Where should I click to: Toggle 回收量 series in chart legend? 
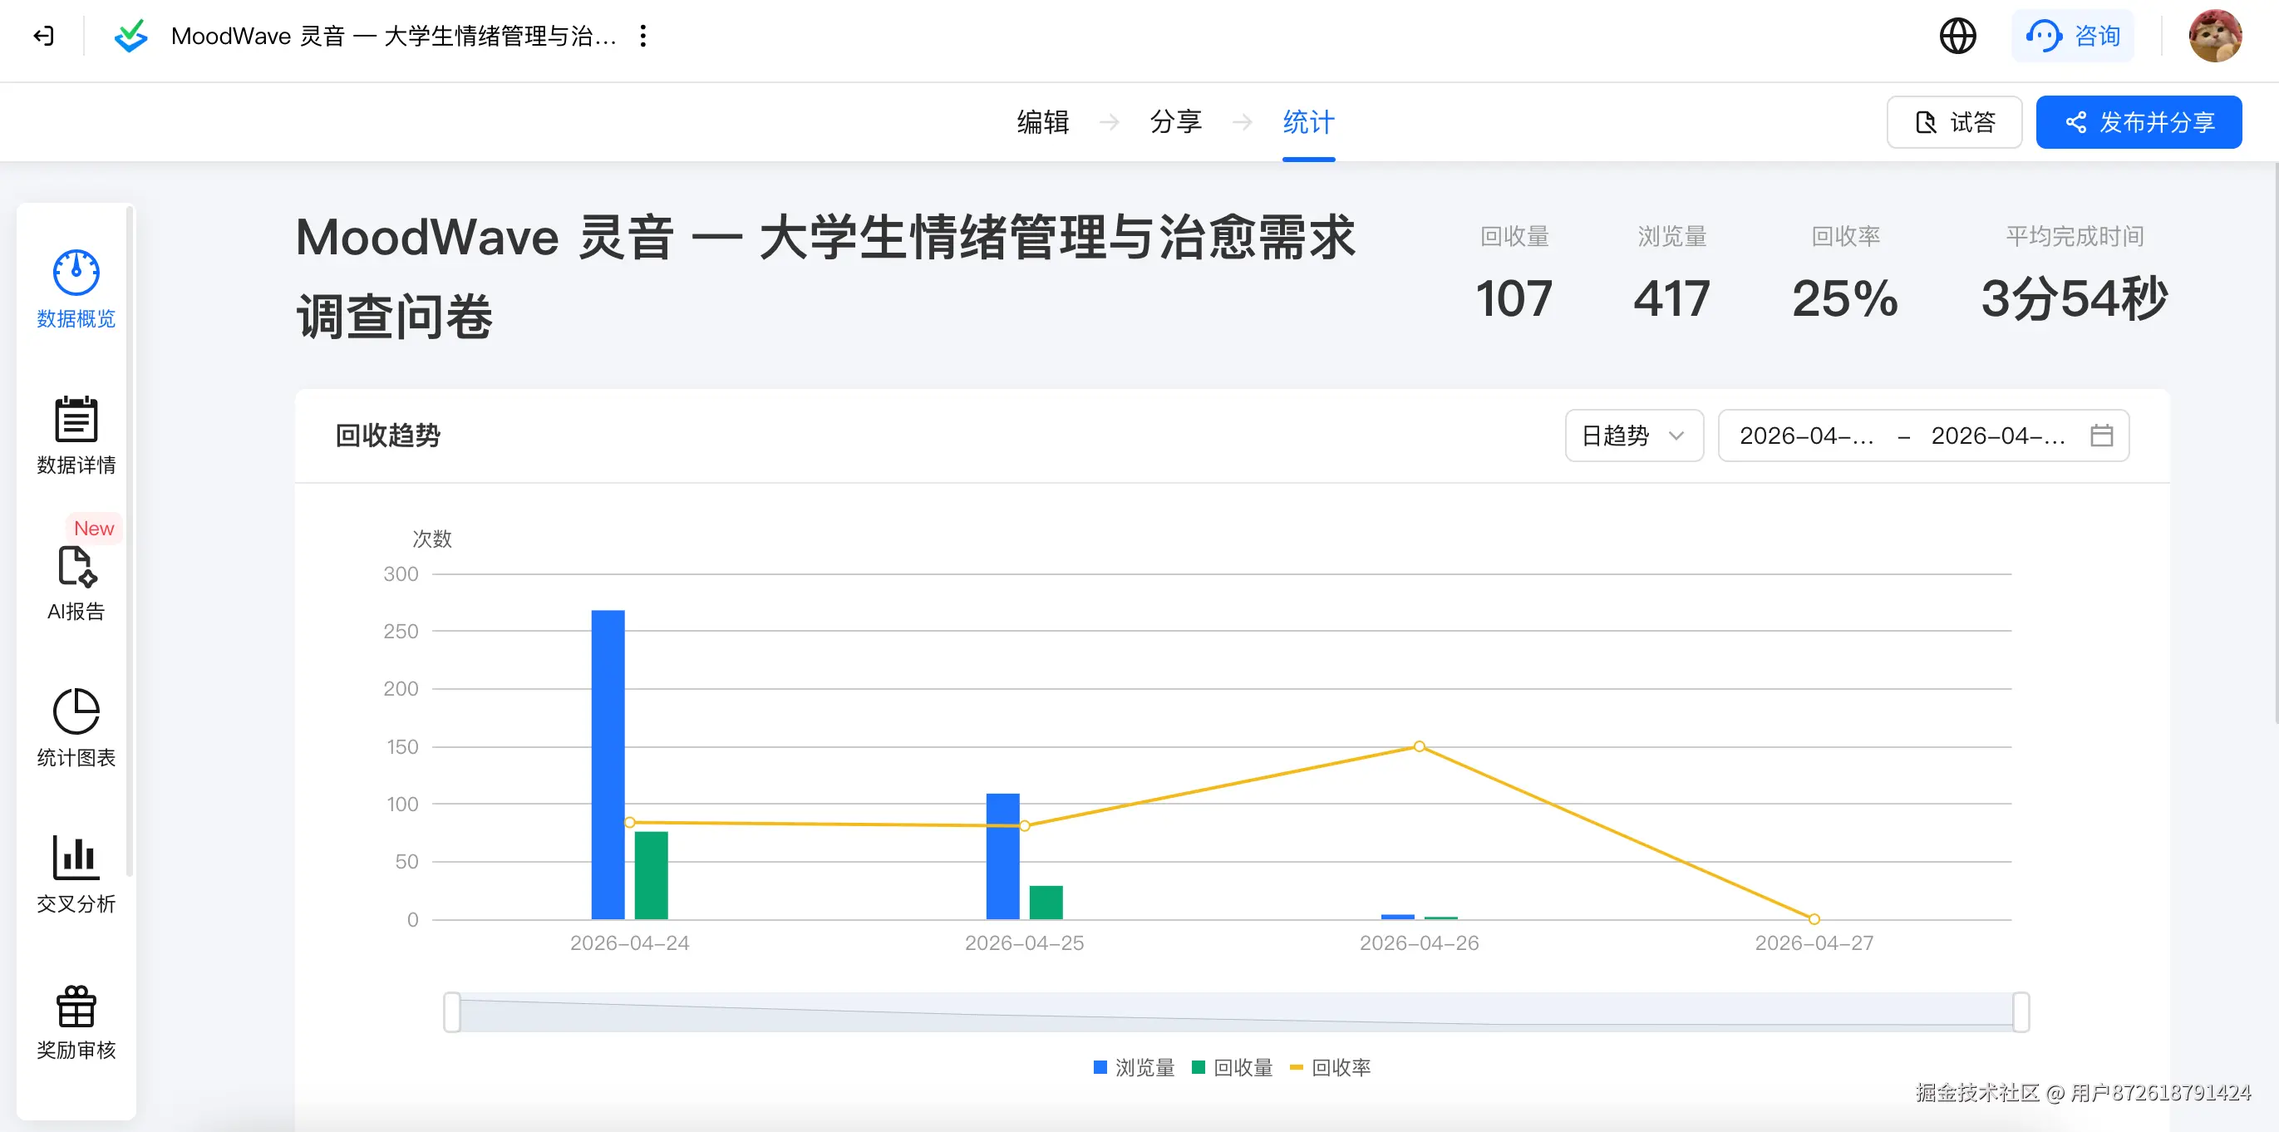tap(1232, 1067)
